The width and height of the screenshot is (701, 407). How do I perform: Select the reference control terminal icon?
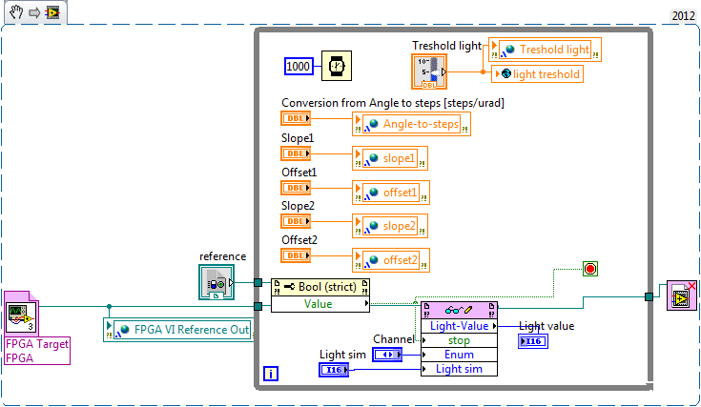[216, 282]
